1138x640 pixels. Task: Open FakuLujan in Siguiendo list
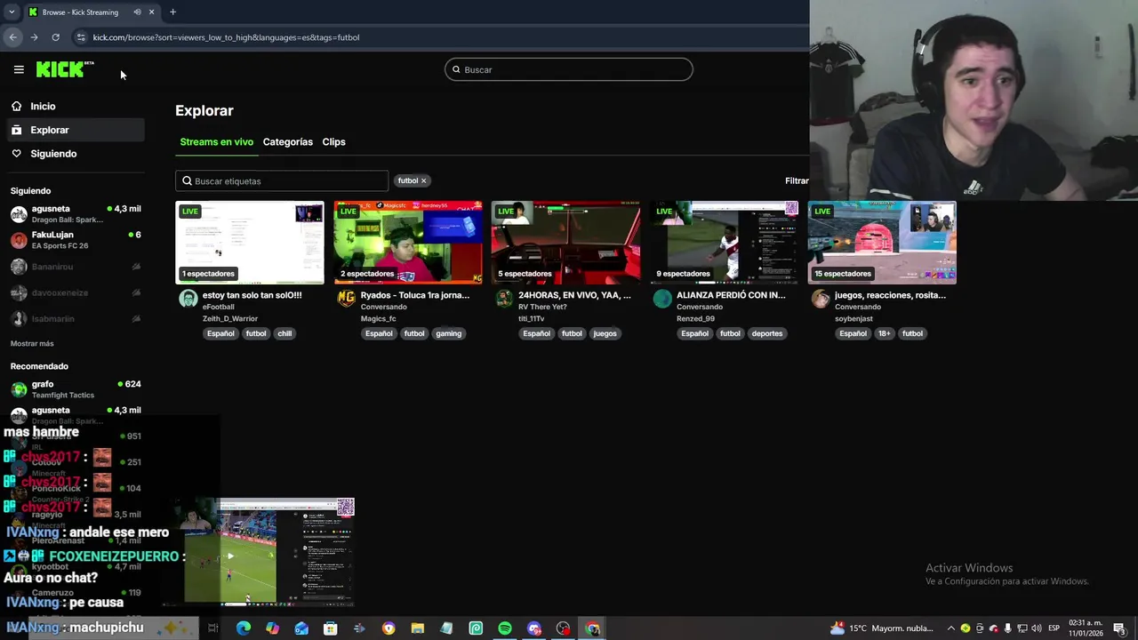[x=76, y=240]
